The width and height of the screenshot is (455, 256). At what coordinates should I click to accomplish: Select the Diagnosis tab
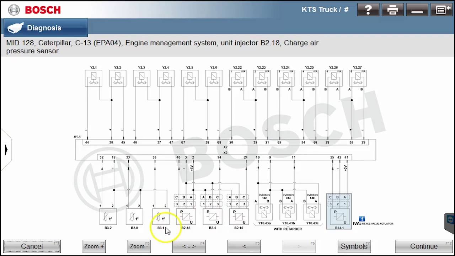(45, 28)
